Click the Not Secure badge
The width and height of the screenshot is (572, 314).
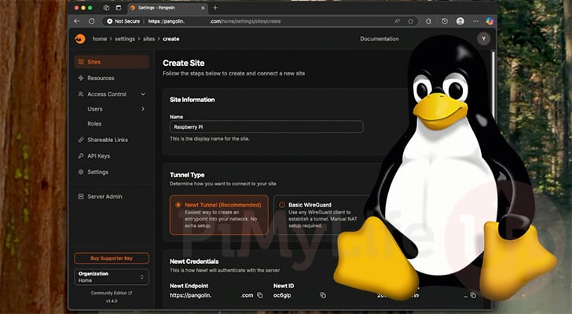pos(123,21)
